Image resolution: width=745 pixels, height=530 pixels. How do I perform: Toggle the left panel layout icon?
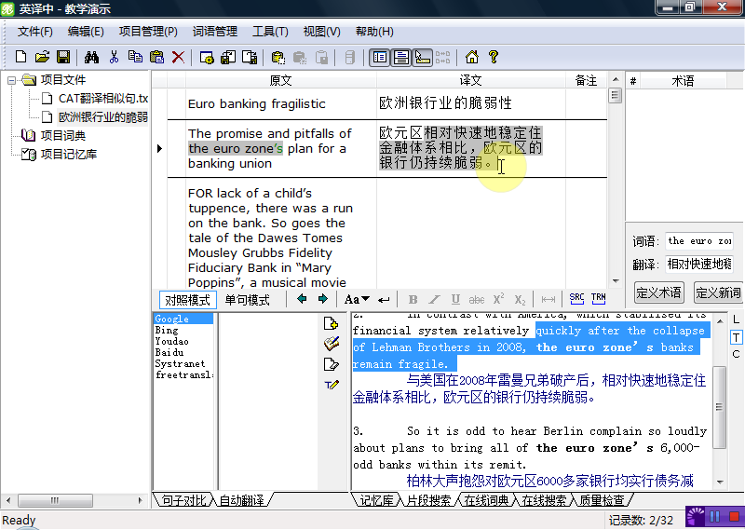pos(380,58)
